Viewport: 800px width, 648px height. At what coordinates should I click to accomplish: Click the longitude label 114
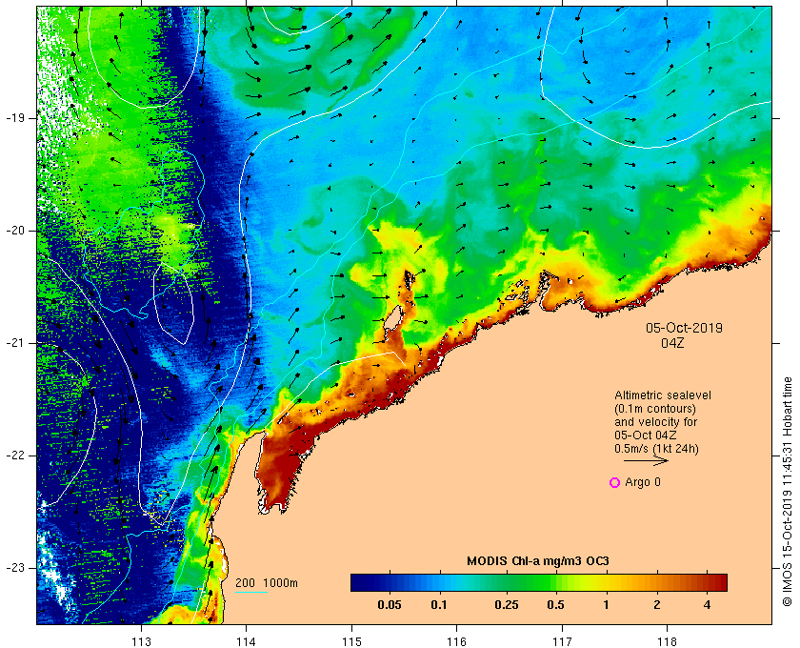point(246,641)
